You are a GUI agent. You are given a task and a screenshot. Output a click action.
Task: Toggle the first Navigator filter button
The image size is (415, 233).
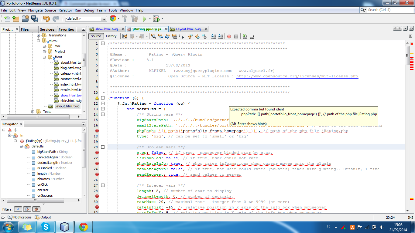click(18, 209)
